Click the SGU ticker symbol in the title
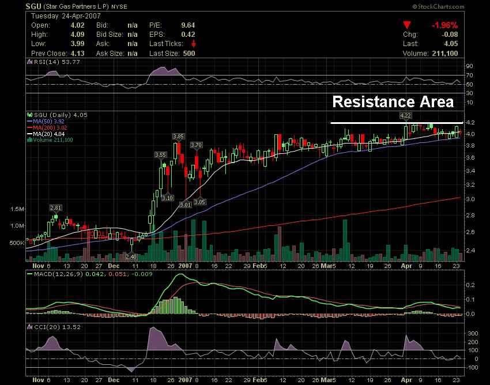The image size is (490, 385). tap(33, 6)
